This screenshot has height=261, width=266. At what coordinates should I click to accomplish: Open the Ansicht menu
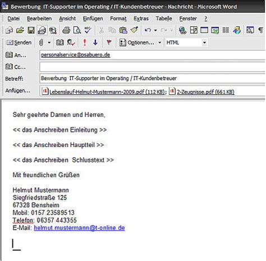[67, 19]
